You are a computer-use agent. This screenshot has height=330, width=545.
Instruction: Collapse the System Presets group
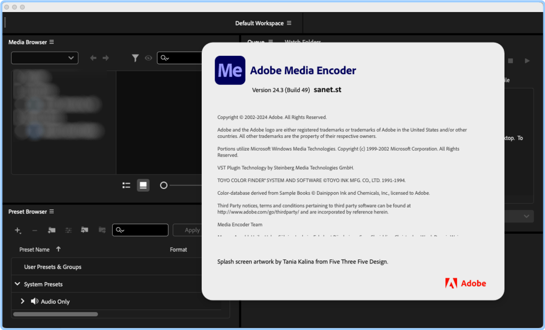click(18, 284)
